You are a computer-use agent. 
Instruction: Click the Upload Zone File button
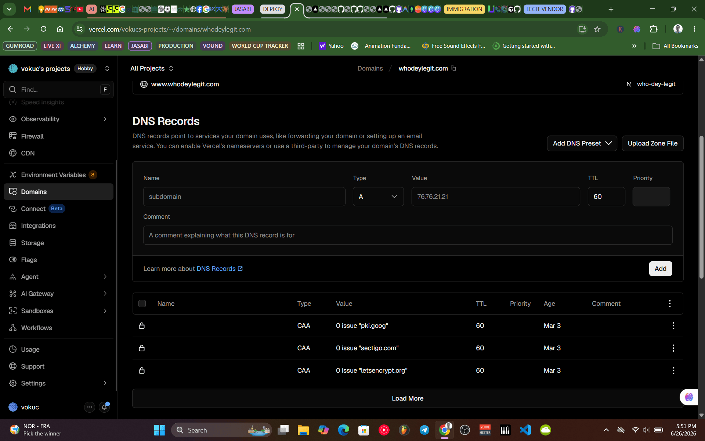652,143
